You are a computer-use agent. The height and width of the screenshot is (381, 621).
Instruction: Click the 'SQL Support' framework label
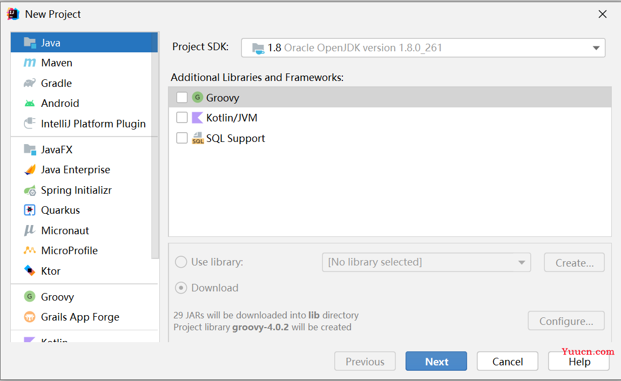click(x=235, y=139)
